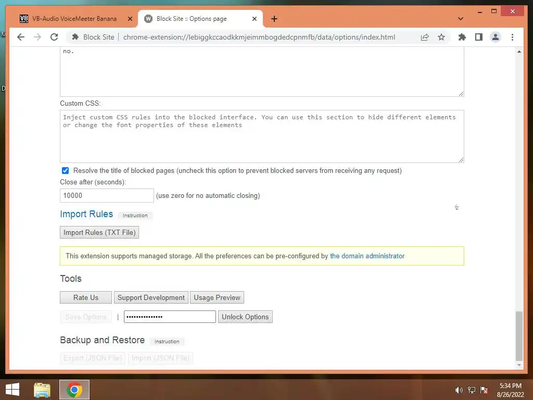Expand the tab search chevron
Screen dimensions: 533x400
[461, 19]
